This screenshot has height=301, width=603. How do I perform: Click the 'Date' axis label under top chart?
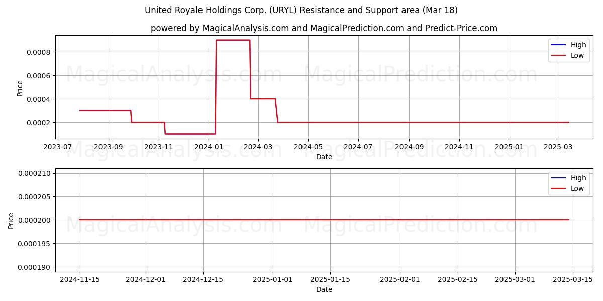click(x=324, y=157)
